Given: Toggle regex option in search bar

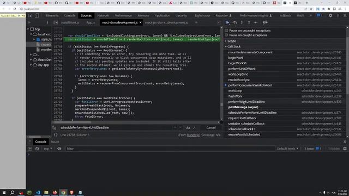Looking at the screenshot, I should 194,128.
